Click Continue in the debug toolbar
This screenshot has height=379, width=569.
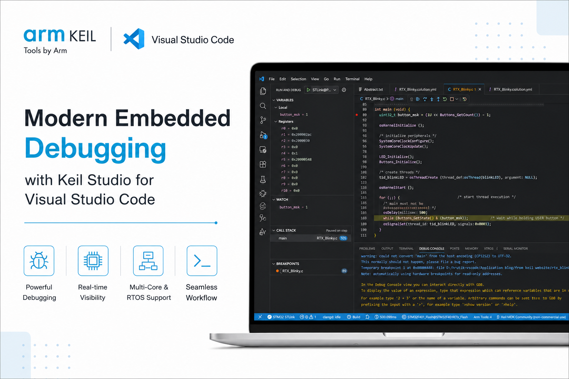418,99
